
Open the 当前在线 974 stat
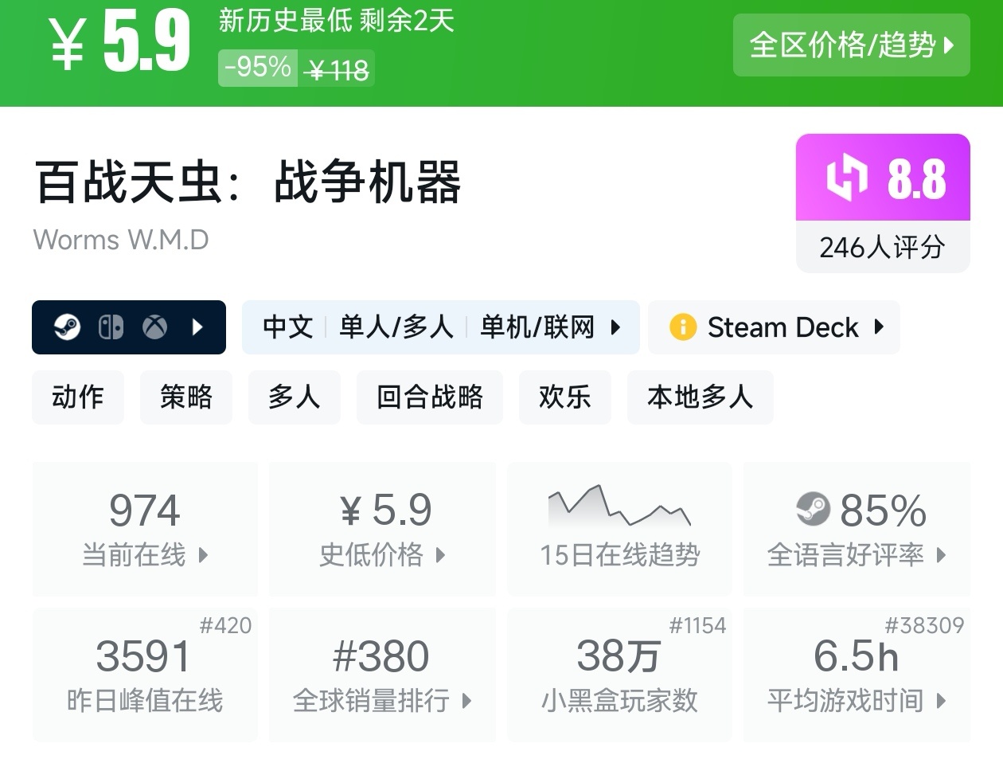145,529
